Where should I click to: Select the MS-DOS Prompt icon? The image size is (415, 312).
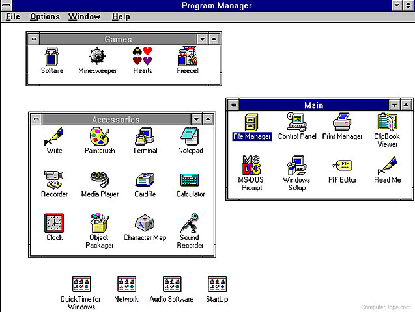(x=251, y=165)
